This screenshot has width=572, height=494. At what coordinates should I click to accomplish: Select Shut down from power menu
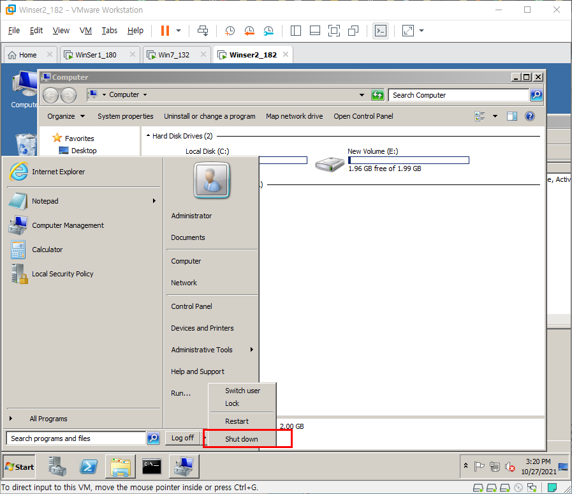[x=242, y=439]
